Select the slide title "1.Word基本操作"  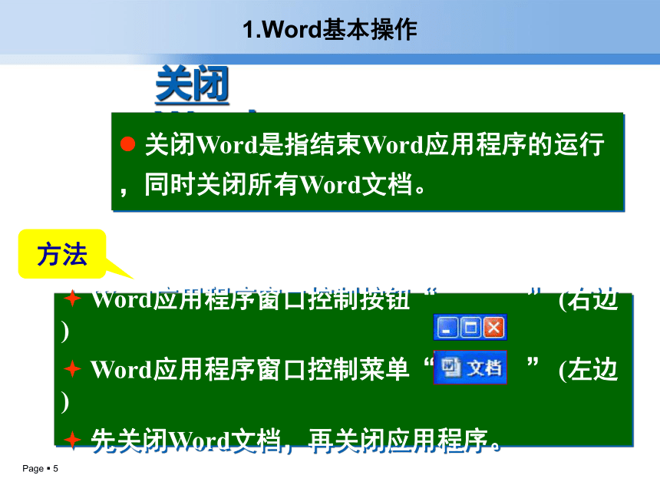point(329,30)
